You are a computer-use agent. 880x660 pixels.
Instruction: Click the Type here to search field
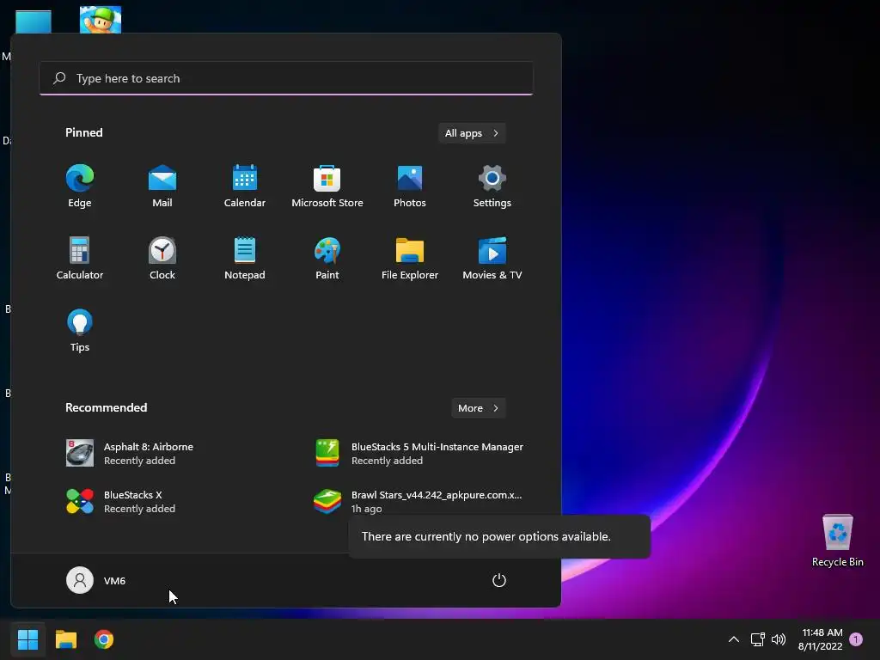pyautogui.click(x=286, y=78)
